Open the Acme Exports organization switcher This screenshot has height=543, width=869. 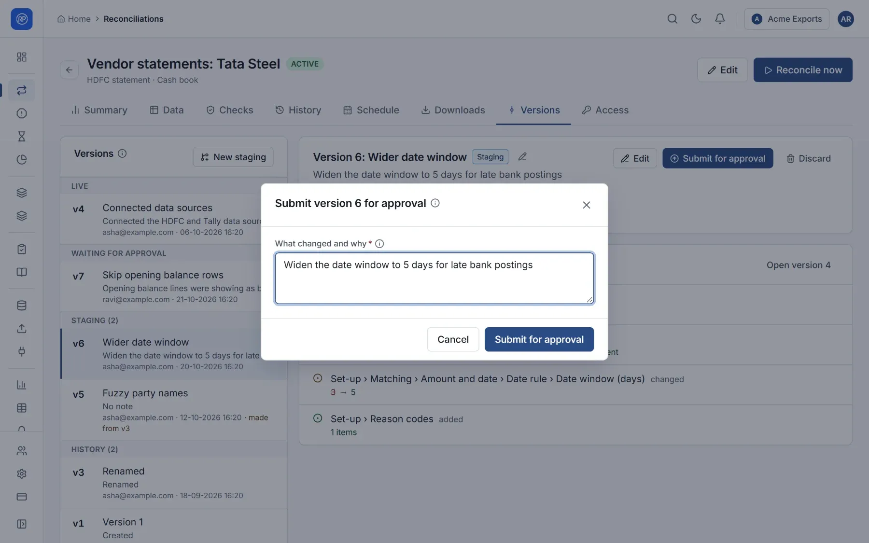click(x=786, y=19)
